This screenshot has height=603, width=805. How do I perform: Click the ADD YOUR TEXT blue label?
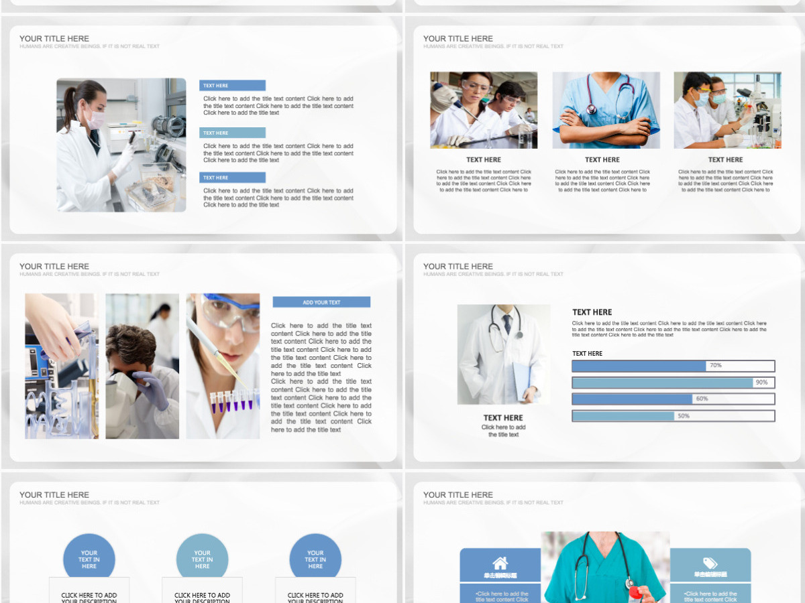click(321, 302)
